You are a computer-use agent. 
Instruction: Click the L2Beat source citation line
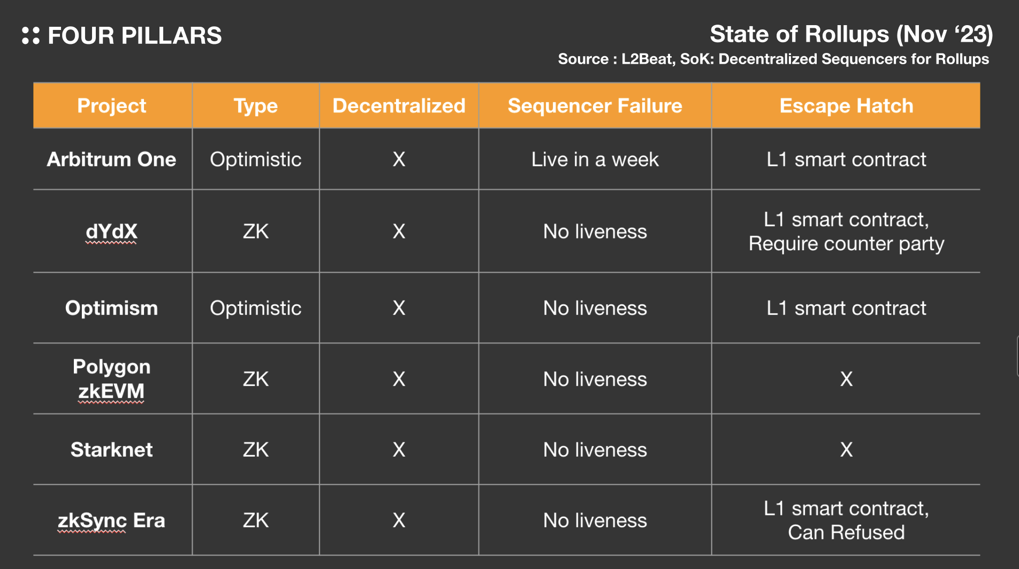pyautogui.click(x=773, y=59)
